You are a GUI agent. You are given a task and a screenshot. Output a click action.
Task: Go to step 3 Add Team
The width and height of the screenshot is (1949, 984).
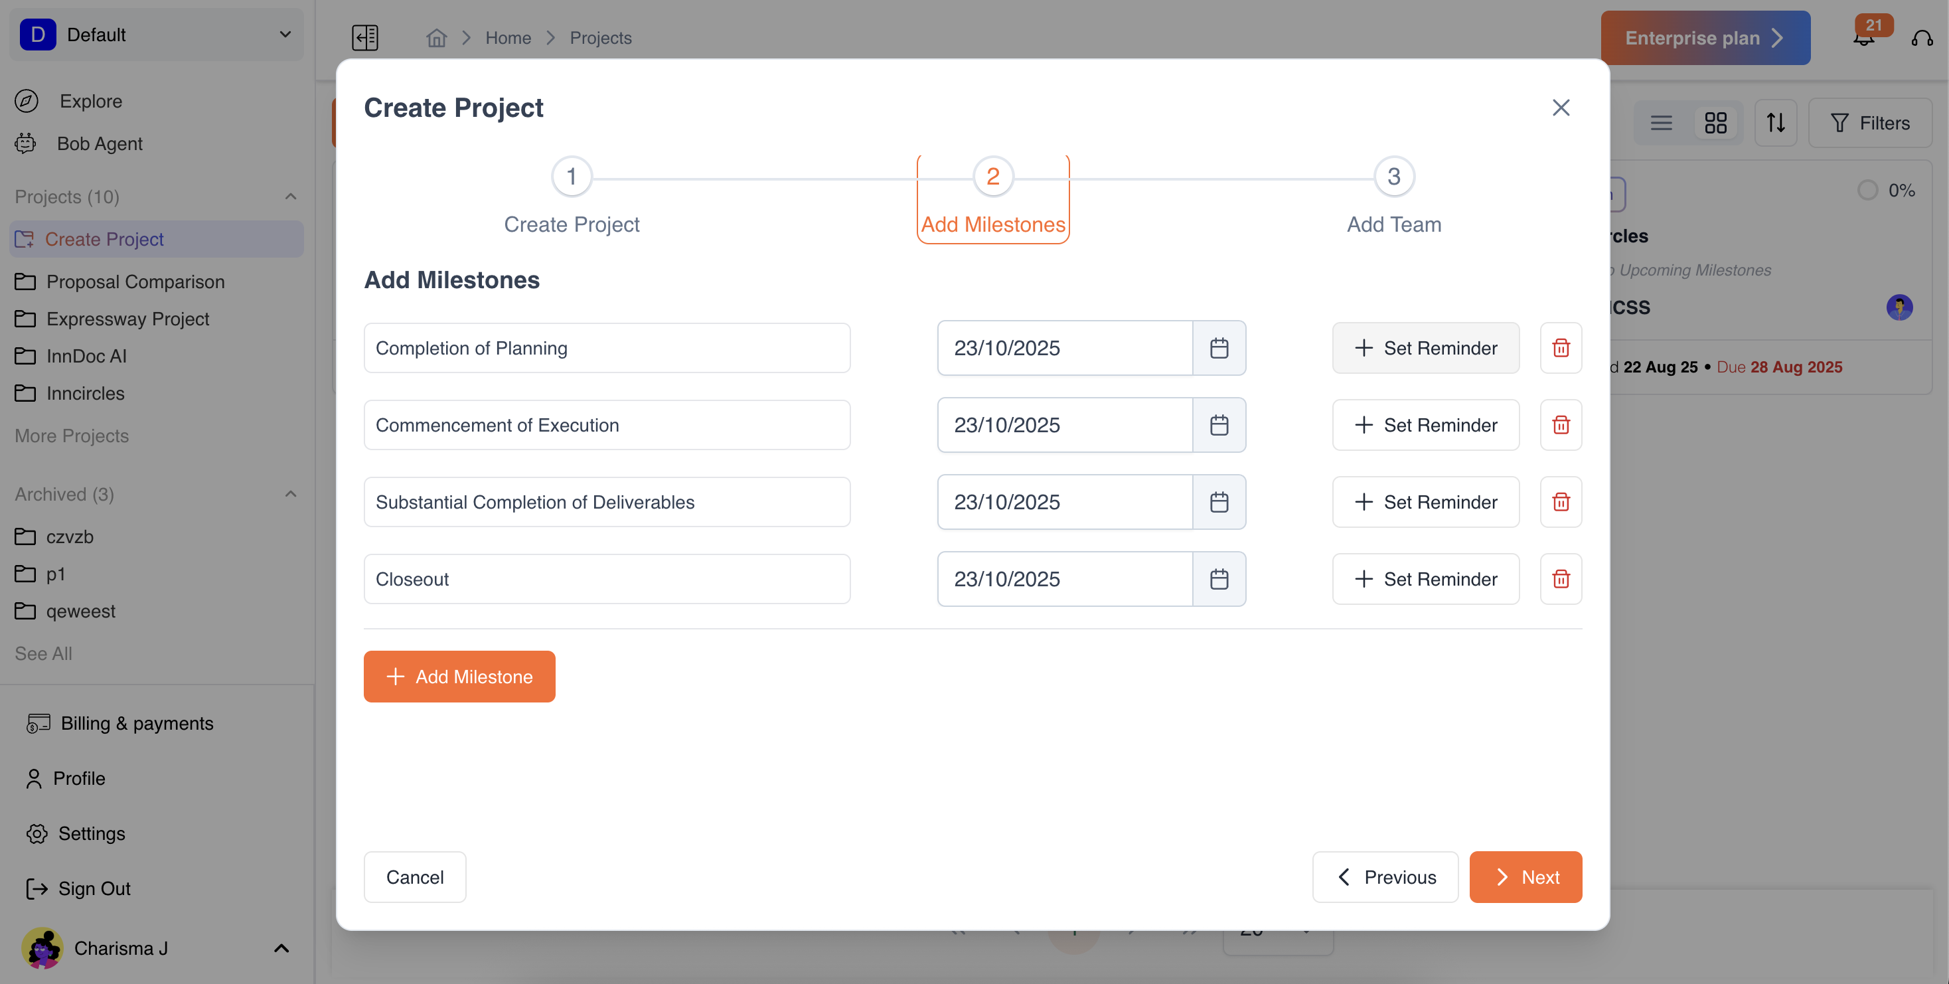1393,177
